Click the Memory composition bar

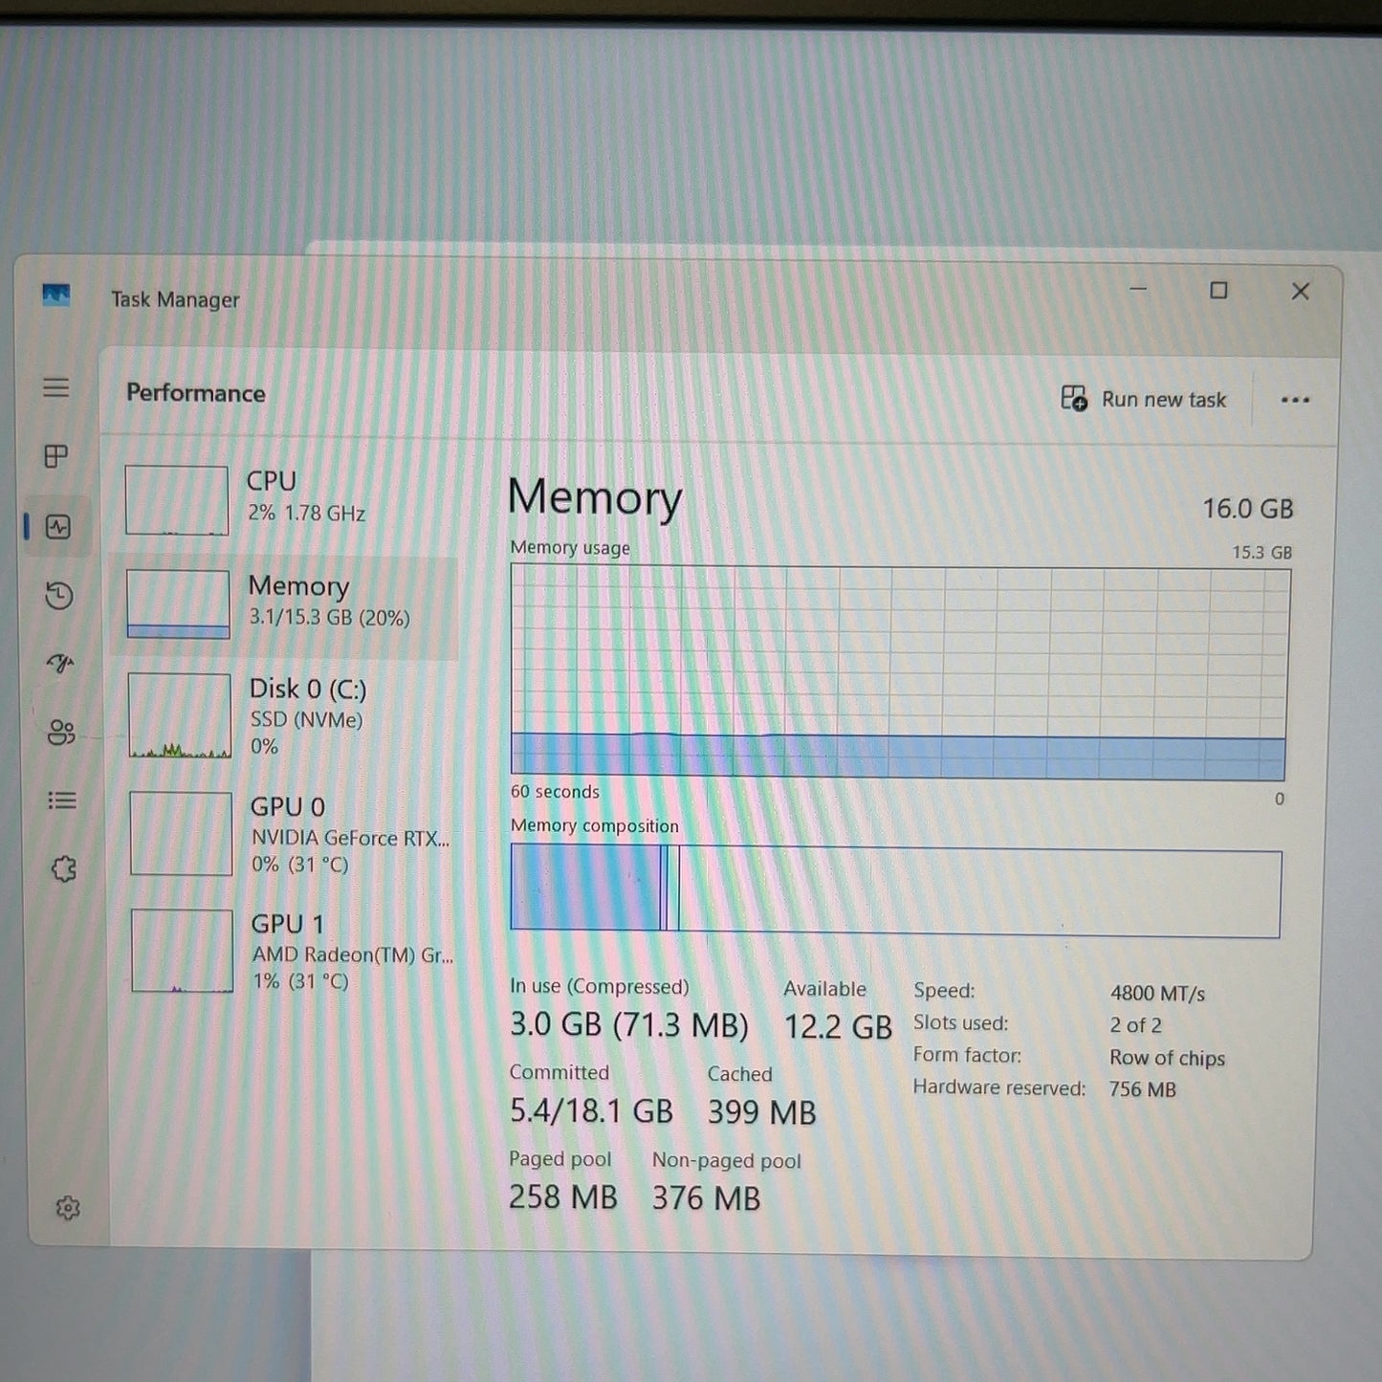pos(895,889)
